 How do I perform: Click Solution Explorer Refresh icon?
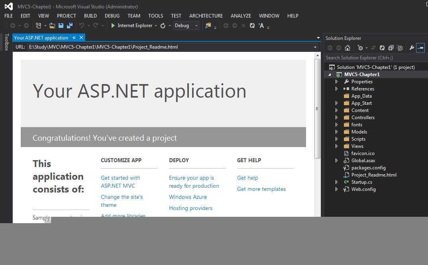click(x=382, y=48)
